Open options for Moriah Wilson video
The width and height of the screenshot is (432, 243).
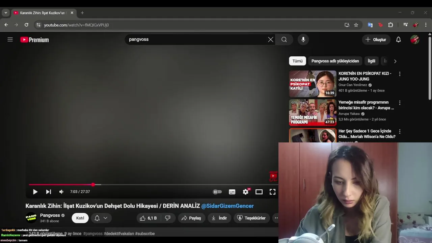tap(400, 131)
